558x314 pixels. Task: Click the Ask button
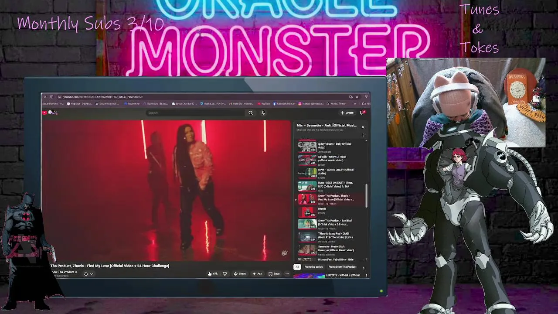tap(257, 274)
